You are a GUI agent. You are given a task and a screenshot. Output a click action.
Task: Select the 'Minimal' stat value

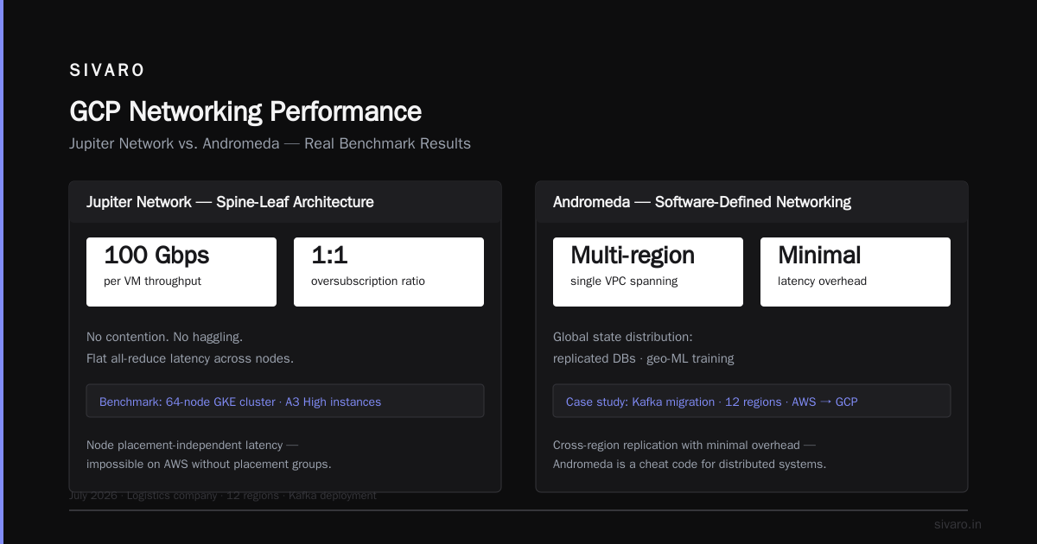pos(819,255)
